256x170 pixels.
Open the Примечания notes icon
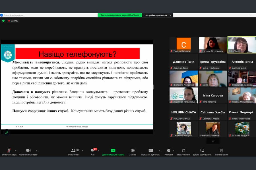pos(221,150)
